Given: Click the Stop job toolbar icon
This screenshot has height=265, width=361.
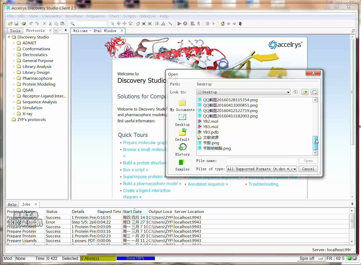Looking at the screenshot, I should click(x=185, y=24).
